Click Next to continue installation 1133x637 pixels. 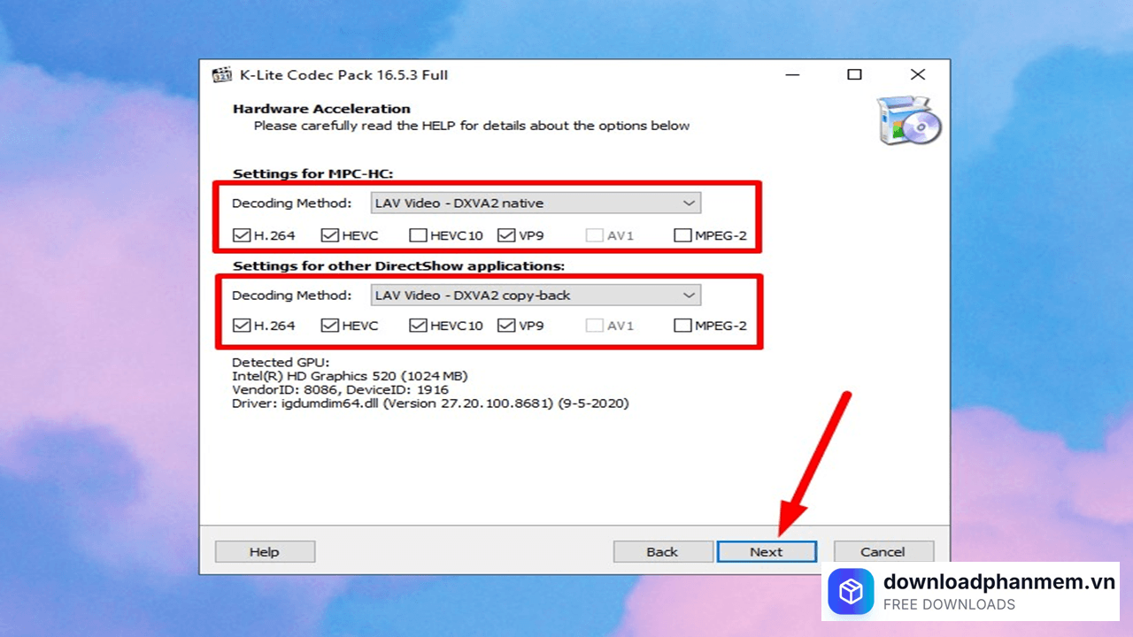766,552
